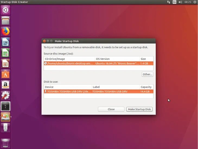Click the CD-Drive/Image column header
Image resolution: width=198 pixels, height=149 pixels.
[69, 59]
